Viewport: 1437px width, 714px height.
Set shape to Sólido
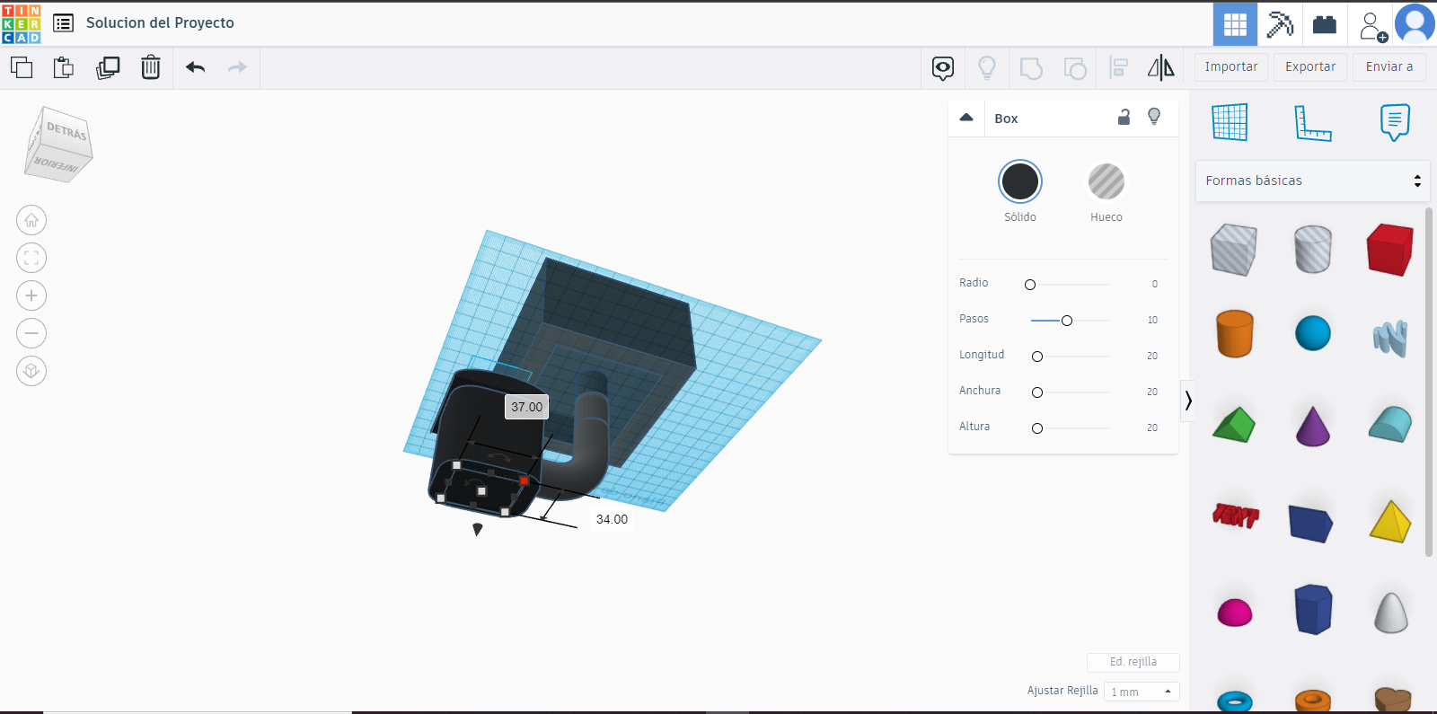(1020, 182)
